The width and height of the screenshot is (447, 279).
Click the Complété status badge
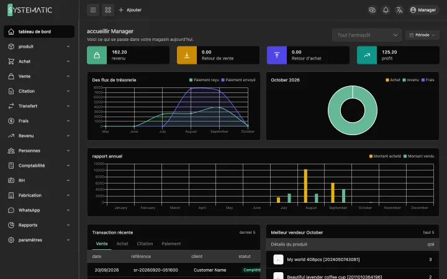(x=251, y=270)
